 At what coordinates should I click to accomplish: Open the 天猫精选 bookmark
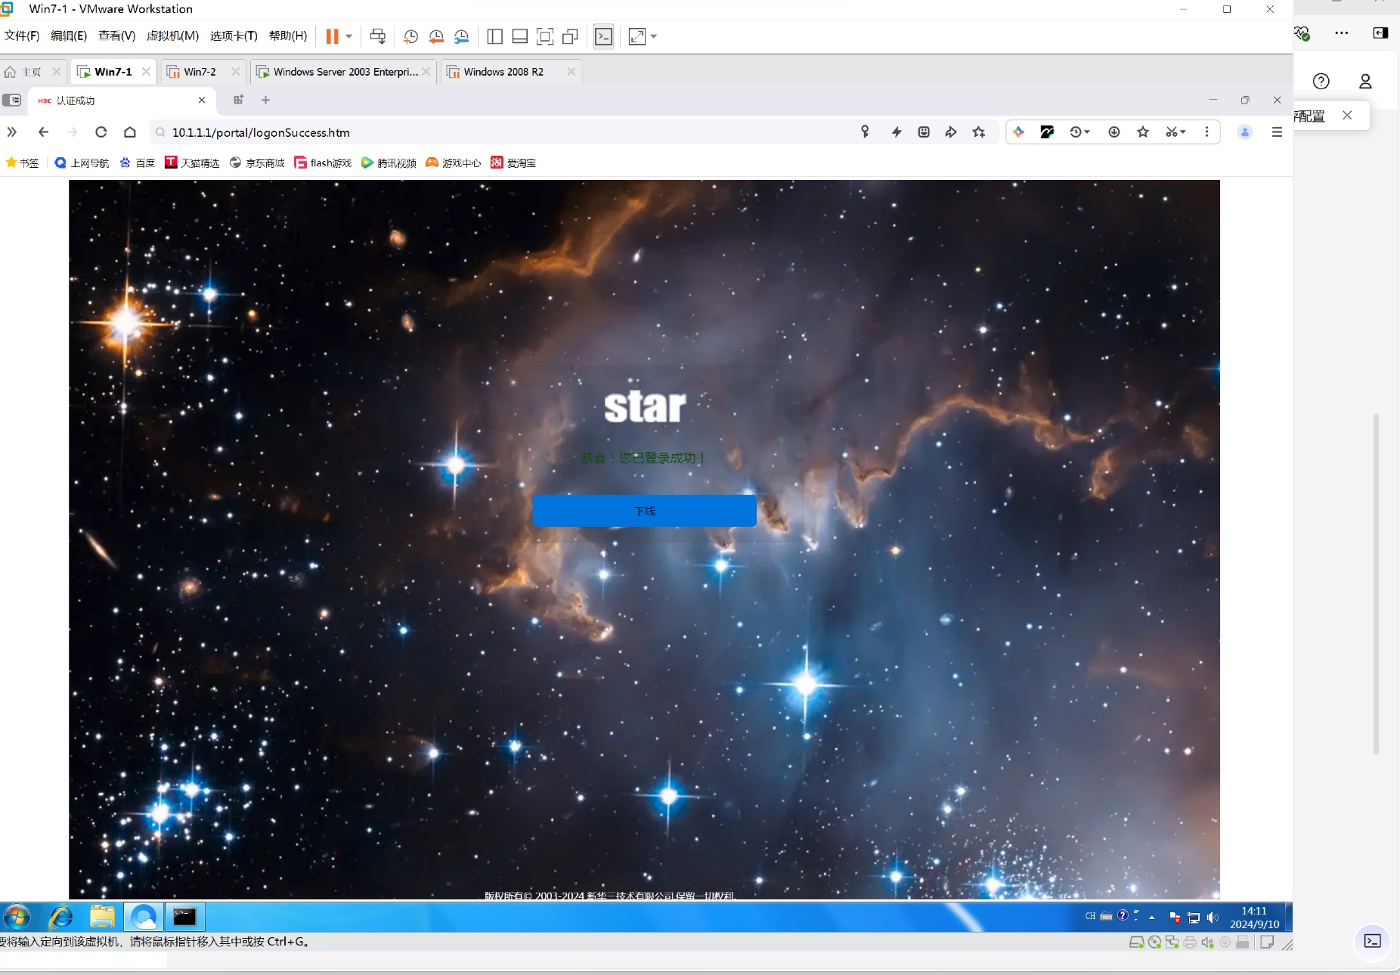click(192, 162)
